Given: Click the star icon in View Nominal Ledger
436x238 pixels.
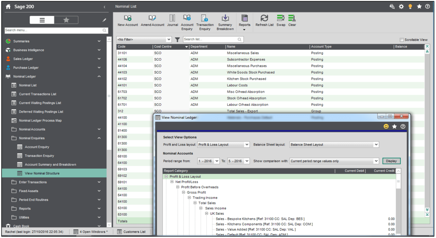Looking at the screenshot, I should pos(394,126).
